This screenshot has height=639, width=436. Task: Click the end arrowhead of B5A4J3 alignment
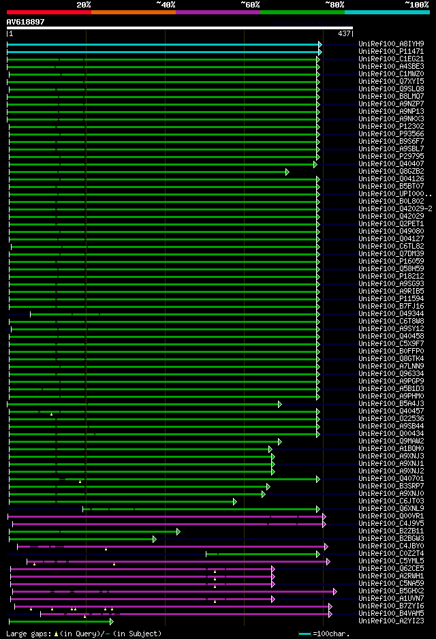click(279, 404)
